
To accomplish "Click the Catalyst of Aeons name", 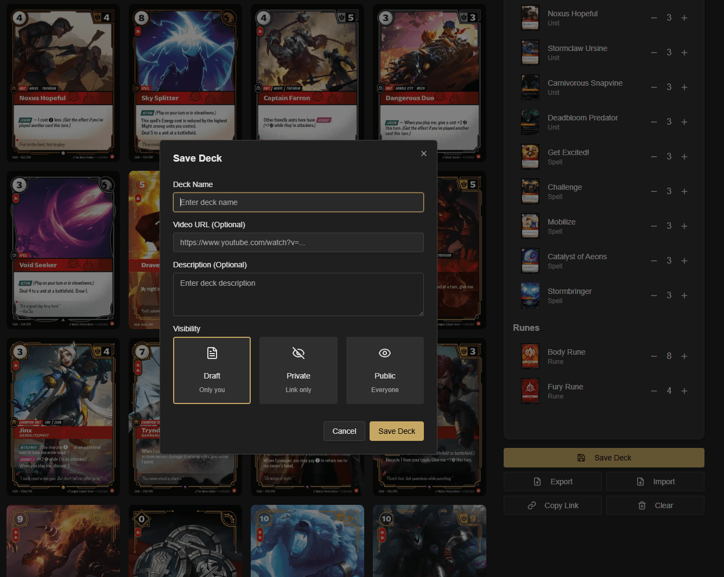I will (x=577, y=257).
